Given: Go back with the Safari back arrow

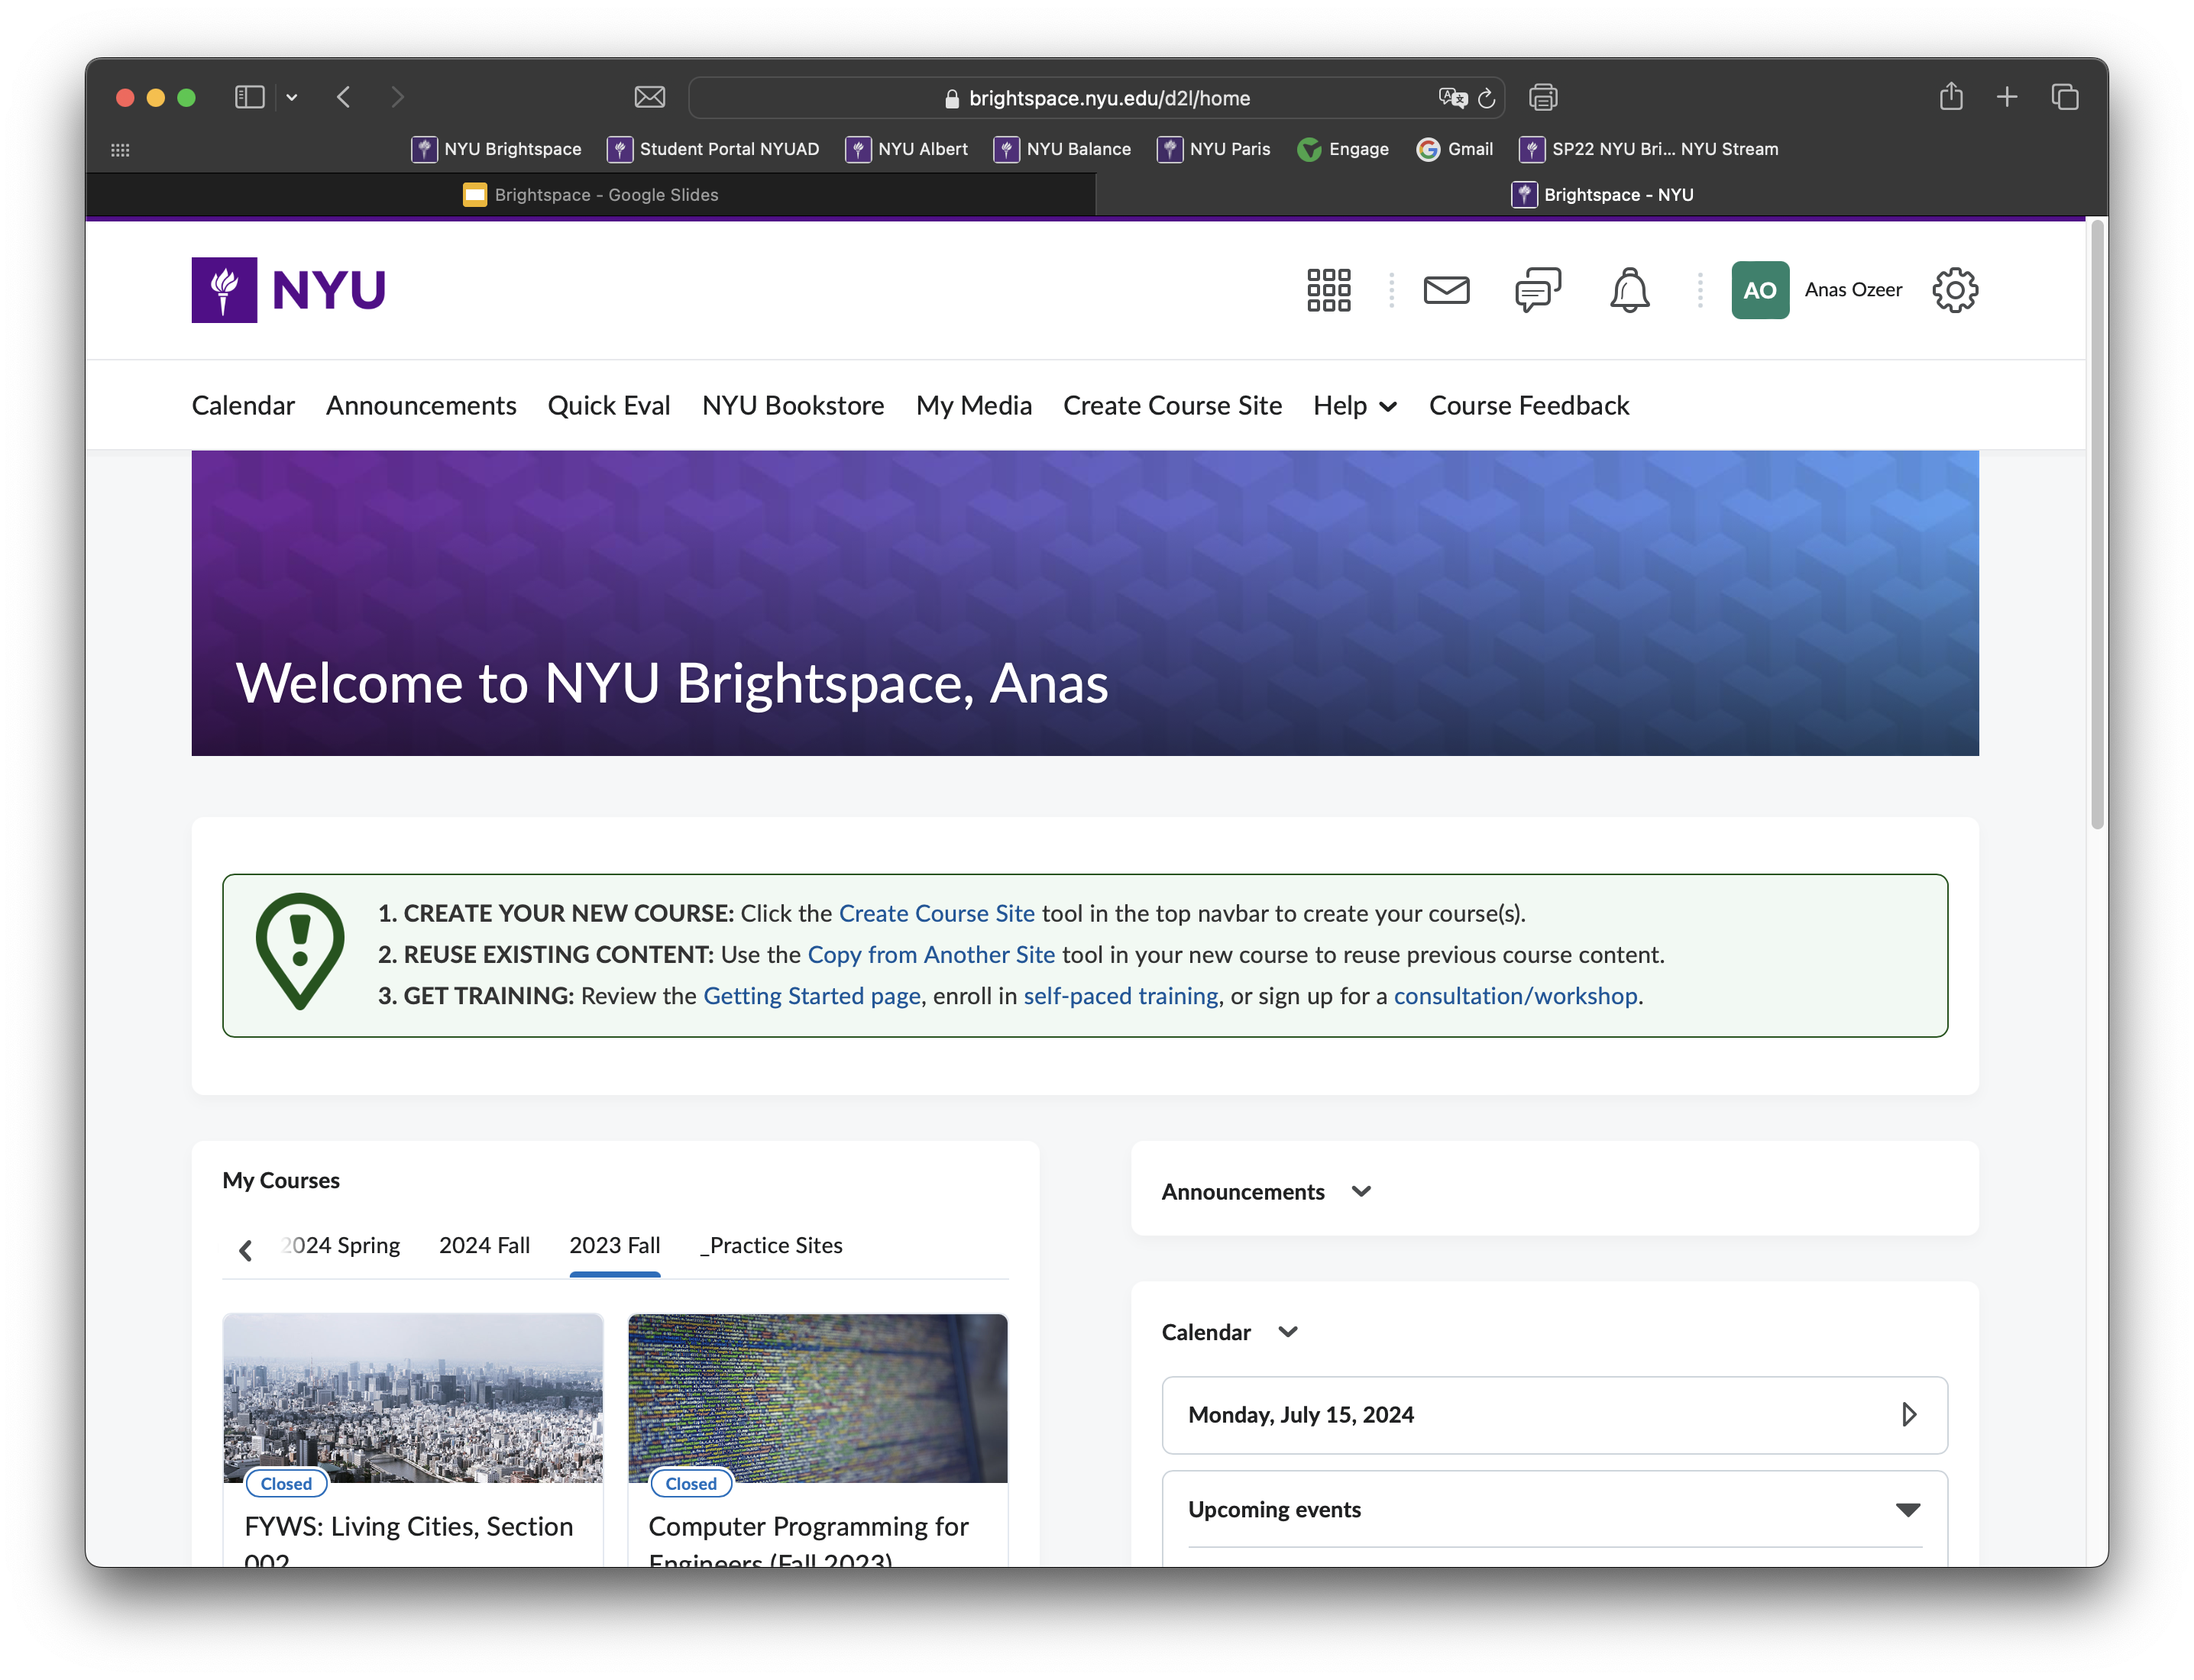Looking at the screenshot, I should pyautogui.click(x=343, y=97).
